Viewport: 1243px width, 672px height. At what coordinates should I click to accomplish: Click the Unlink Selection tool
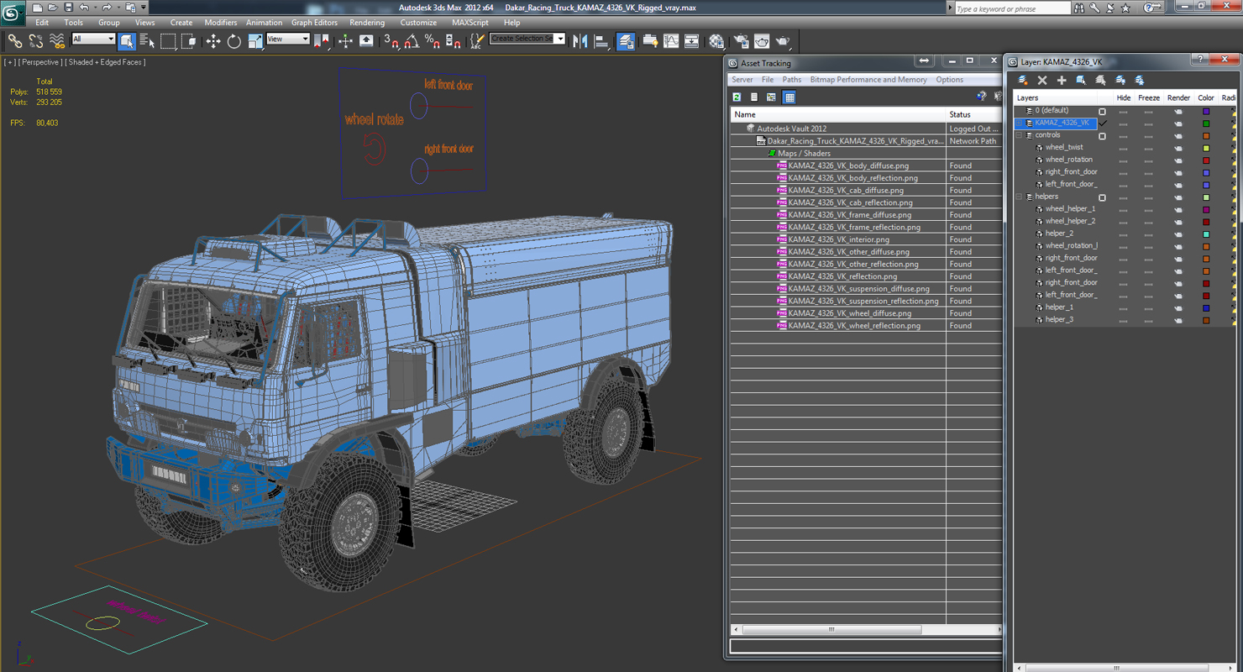pyautogui.click(x=36, y=40)
